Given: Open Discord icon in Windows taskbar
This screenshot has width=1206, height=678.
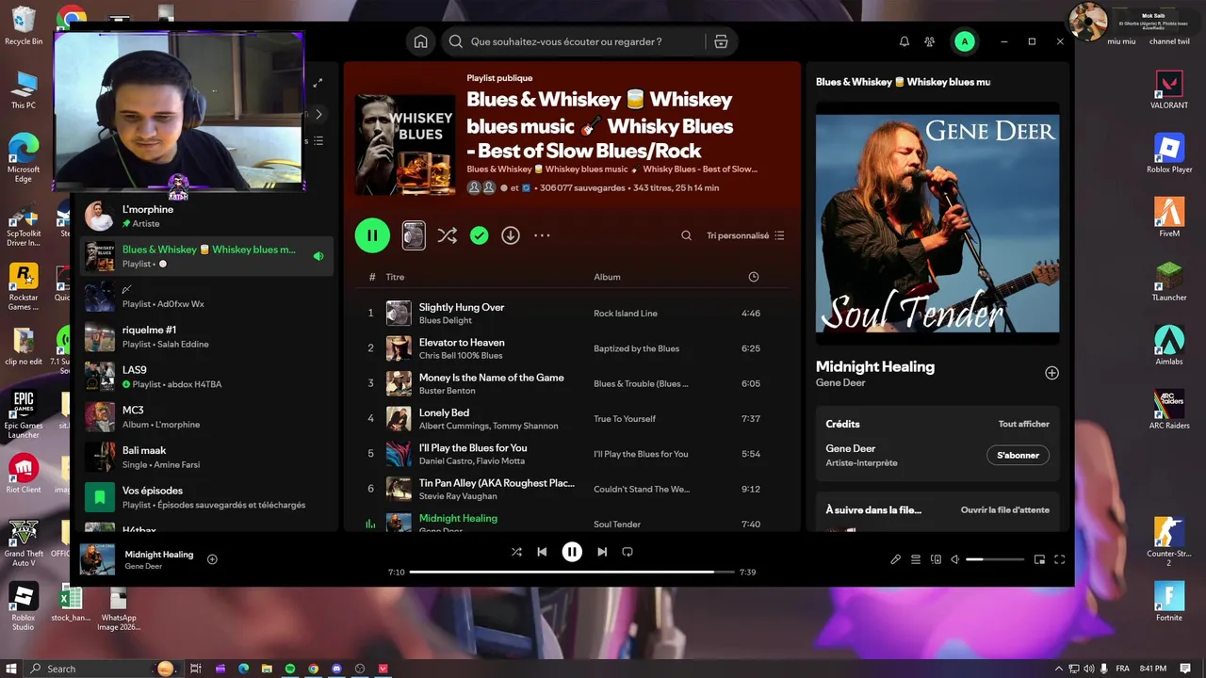Looking at the screenshot, I should coord(336,669).
